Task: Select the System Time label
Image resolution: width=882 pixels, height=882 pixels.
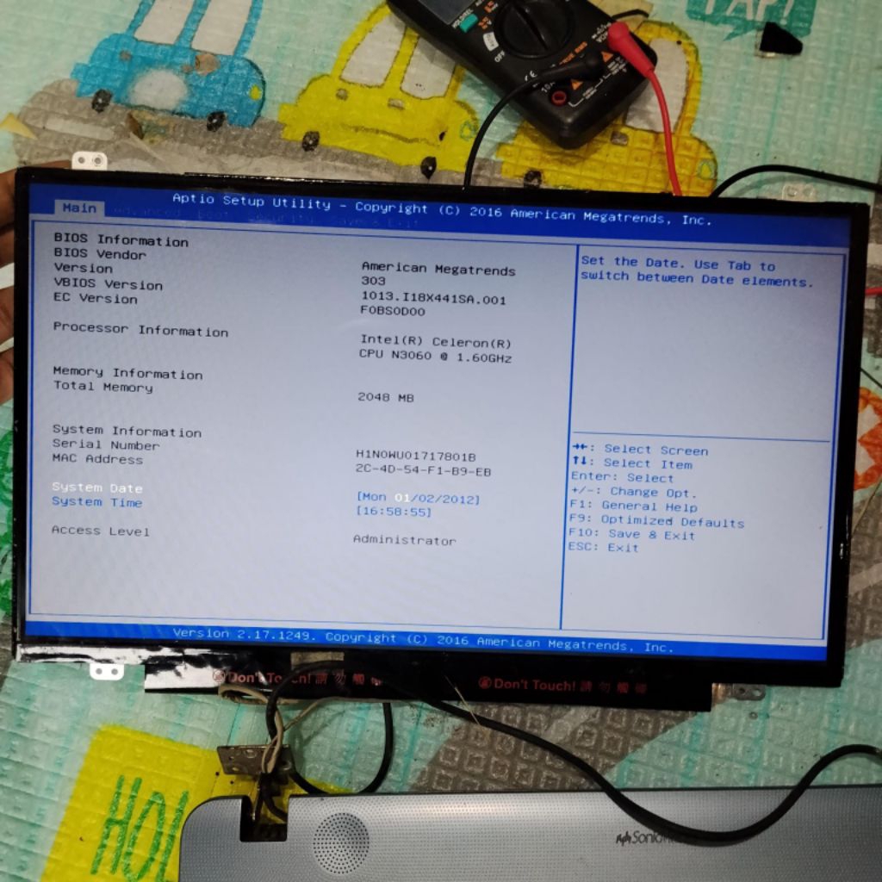Action: 96,502
